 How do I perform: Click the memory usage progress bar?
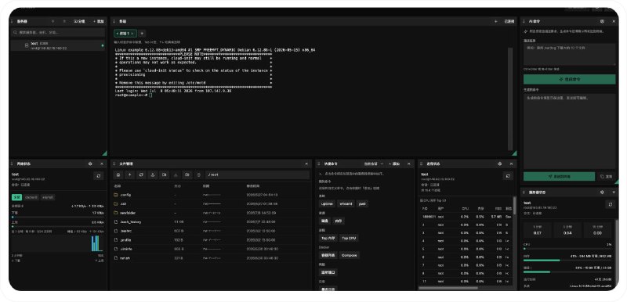point(567,260)
